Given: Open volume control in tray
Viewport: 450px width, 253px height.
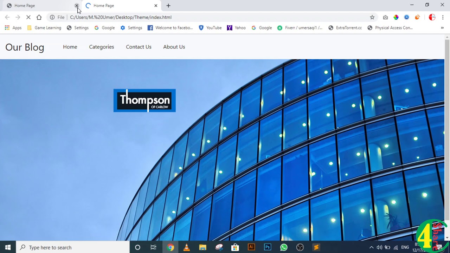Looking at the screenshot, I should [379, 247].
